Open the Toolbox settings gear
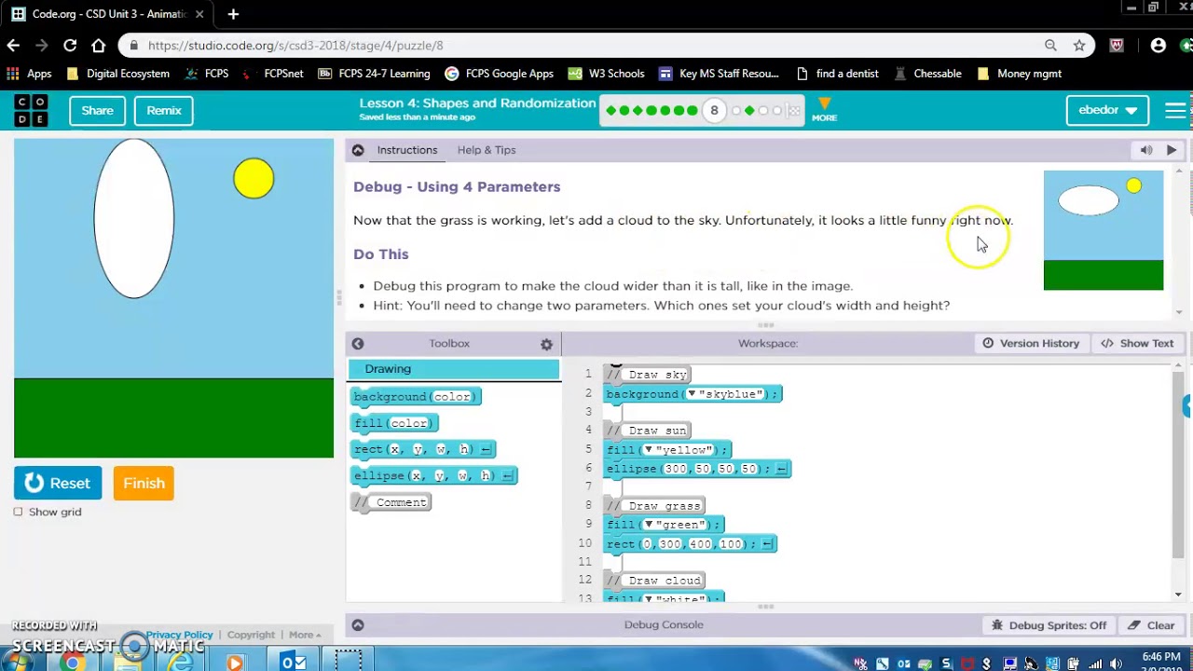Viewport: 1193px width, 671px height. [546, 344]
